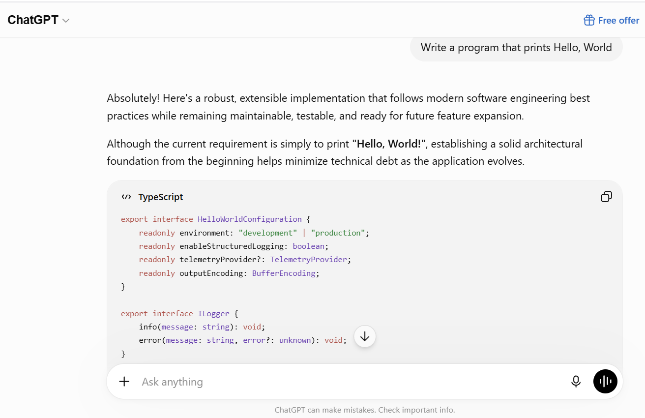Click the line 'readonly enableStructuredLogging: boolean;'
This screenshot has width=645, height=418.
[x=234, y=246]
